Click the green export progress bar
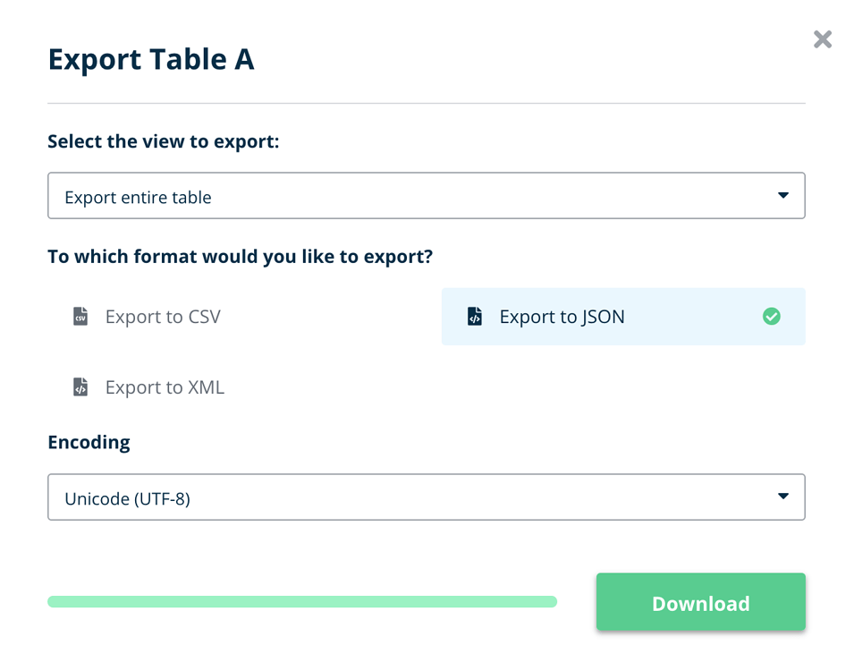The height and width of the screenshot is (671, 854). pyautogui.click(x=302, y=602)
